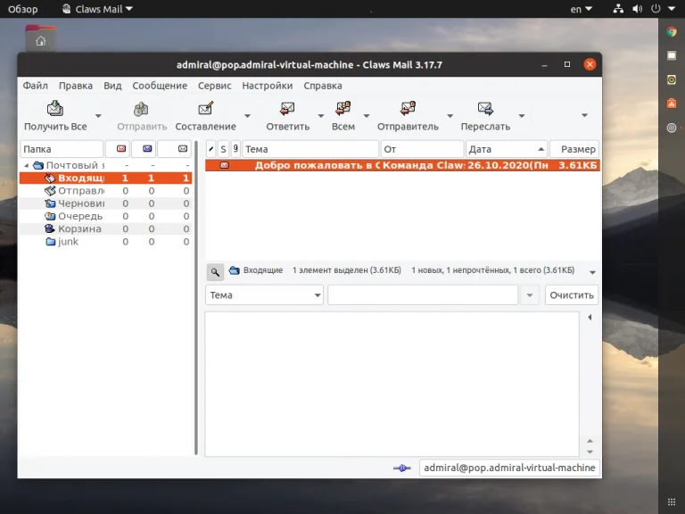
Task: Open search history dropdown beside search field
Action: pos(530,295)
